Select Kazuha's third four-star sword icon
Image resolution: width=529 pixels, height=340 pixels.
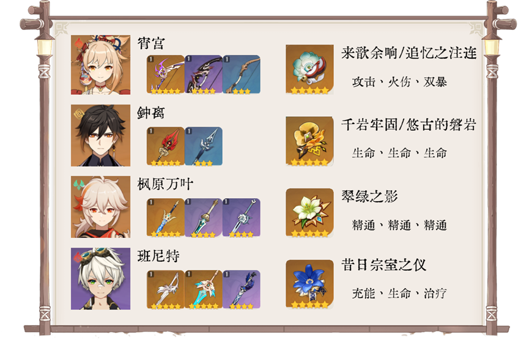[242, 218]
